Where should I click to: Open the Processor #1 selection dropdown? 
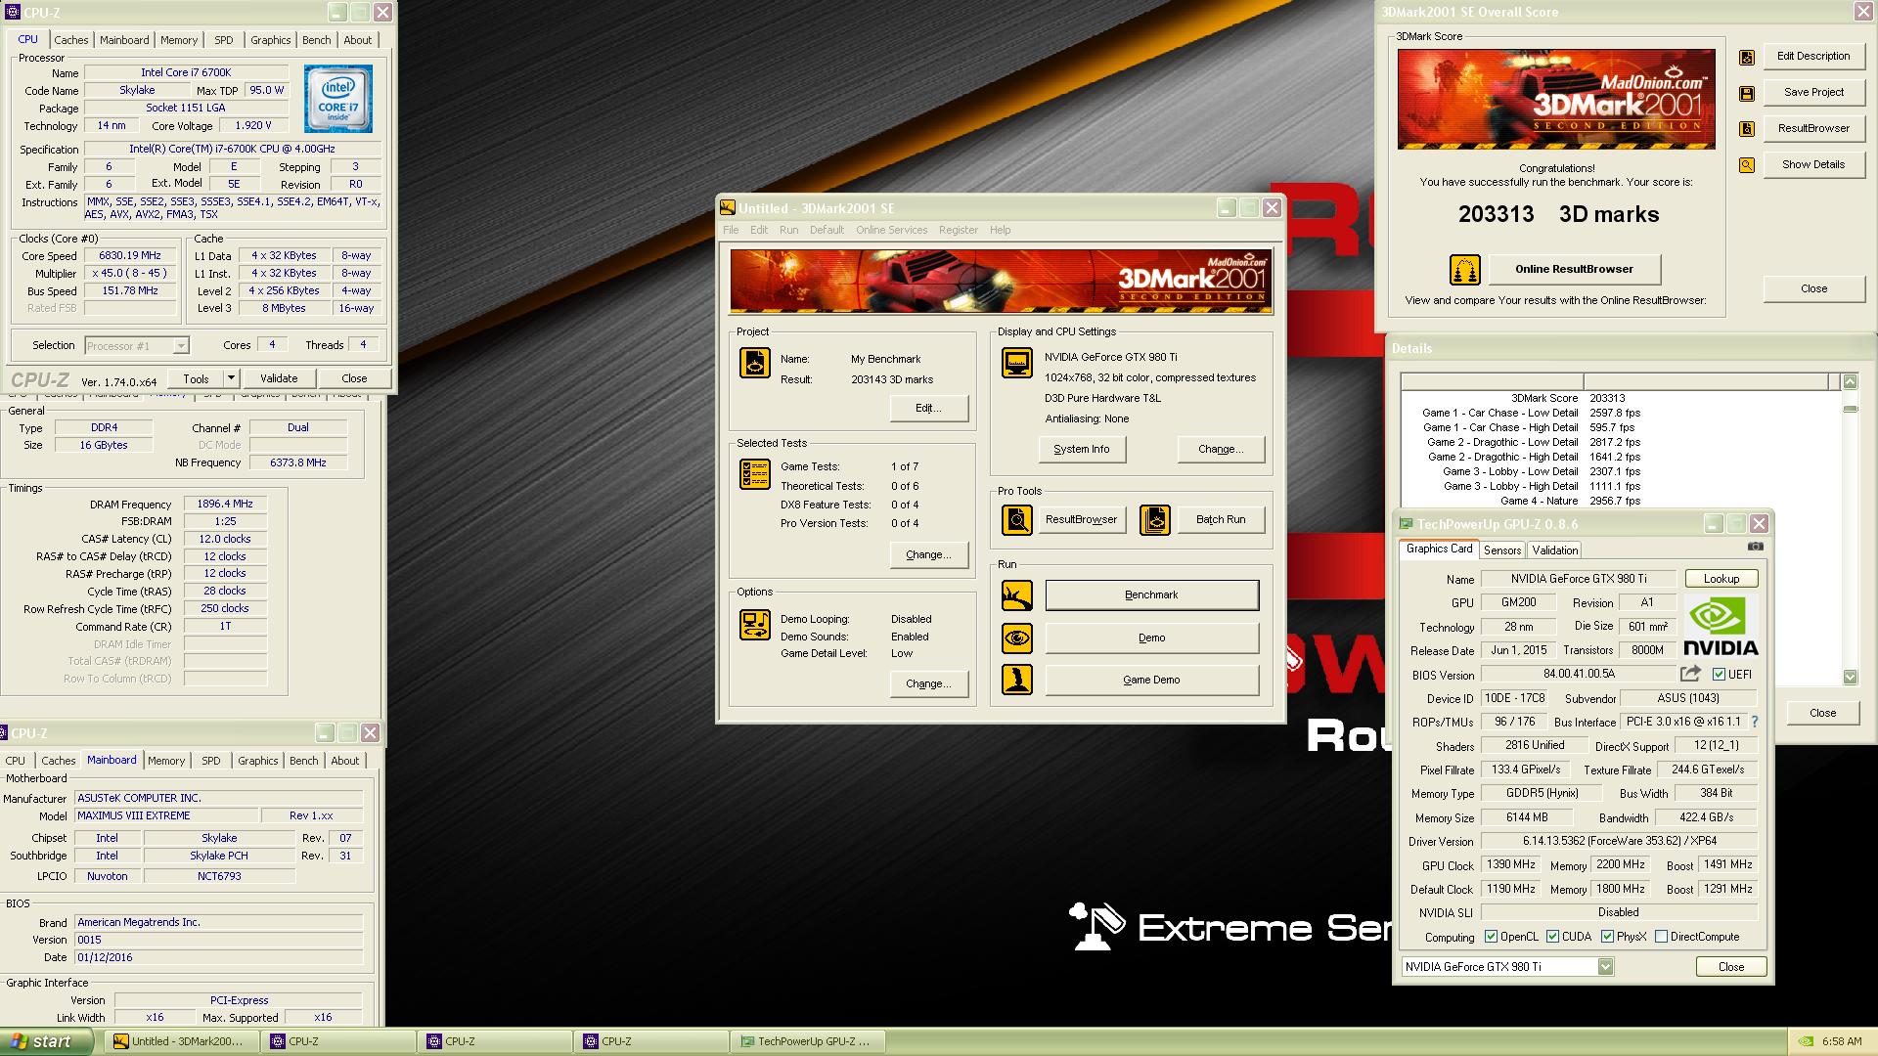[180, 346]
